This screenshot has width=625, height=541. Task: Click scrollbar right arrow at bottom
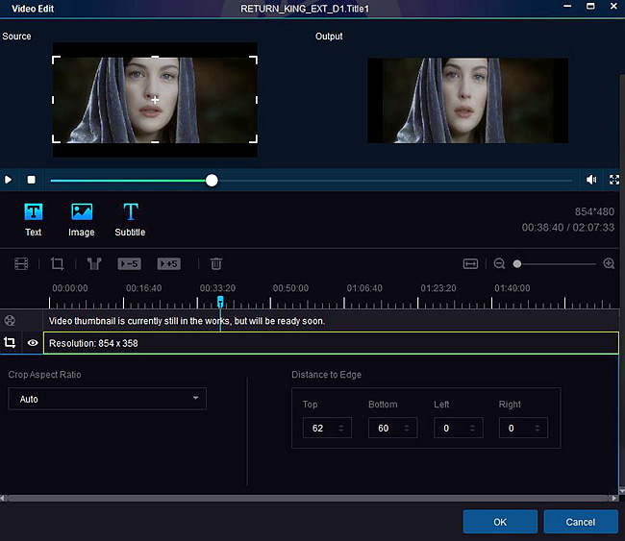click(614, 498)
